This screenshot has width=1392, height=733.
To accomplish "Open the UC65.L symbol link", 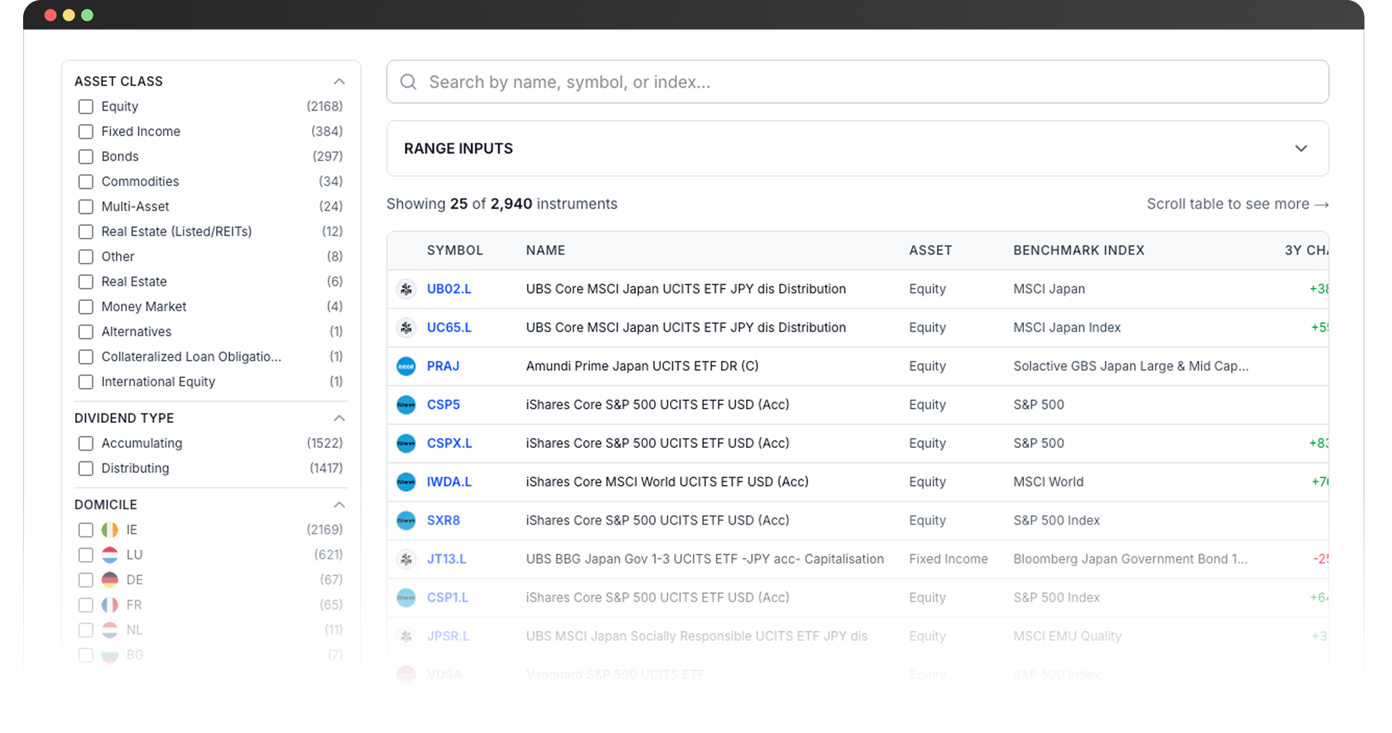I will (449, 328).
